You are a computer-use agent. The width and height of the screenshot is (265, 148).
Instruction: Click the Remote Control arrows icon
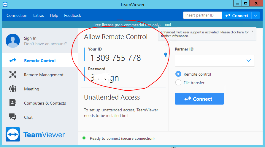13,60
